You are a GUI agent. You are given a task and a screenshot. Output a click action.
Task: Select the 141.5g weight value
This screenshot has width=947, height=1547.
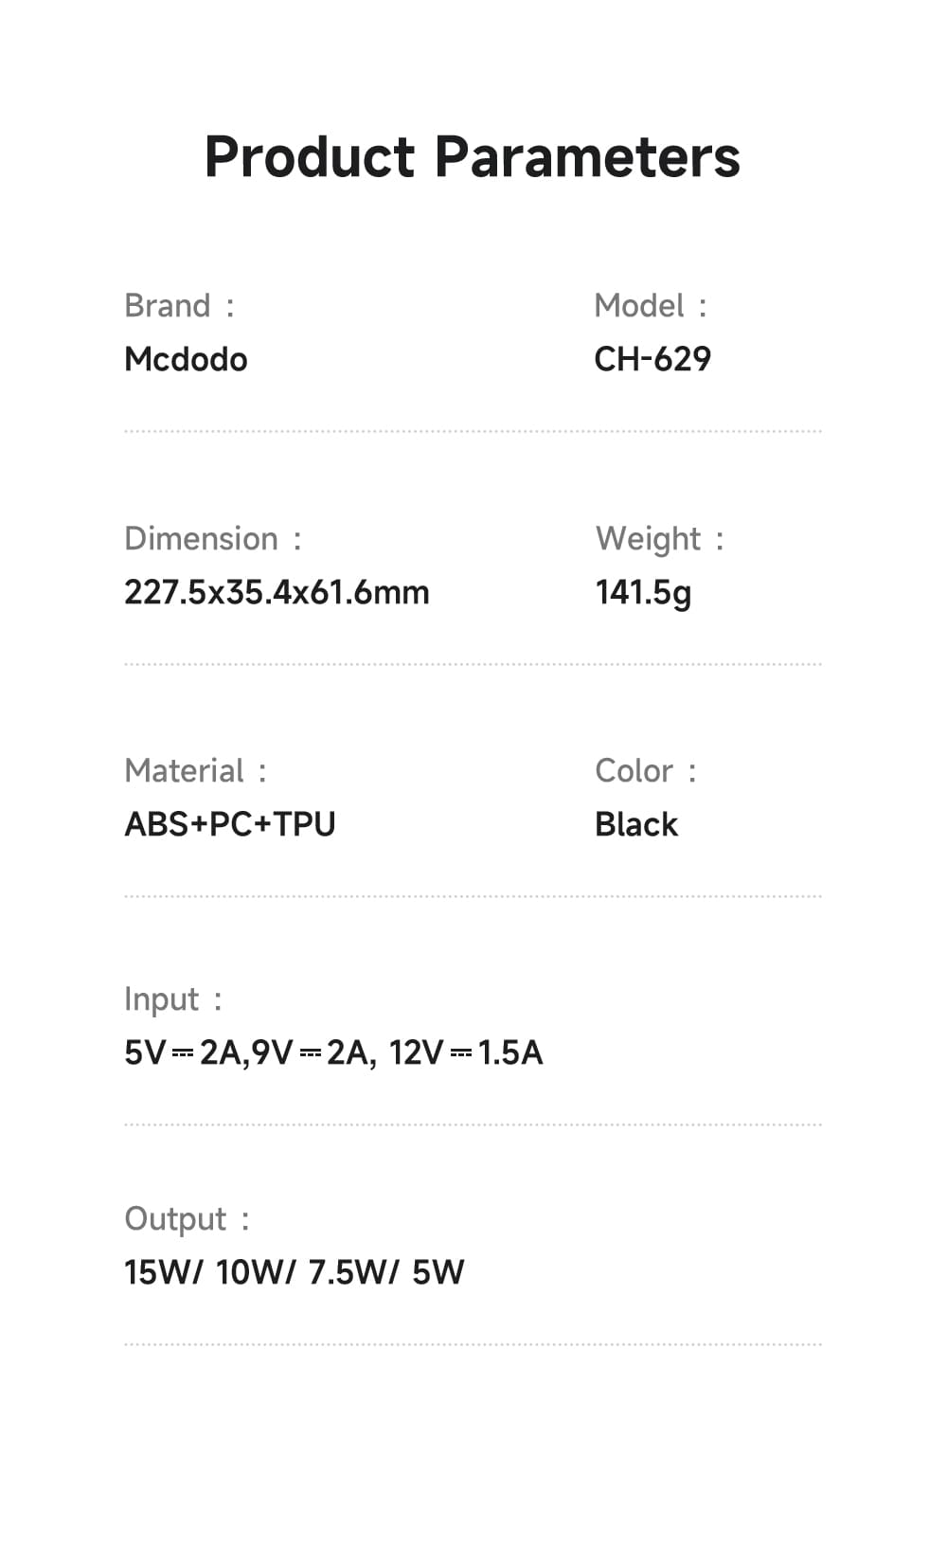click(x=643, y=593)
